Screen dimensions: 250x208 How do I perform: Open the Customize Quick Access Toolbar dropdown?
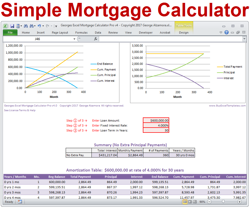pyautogui.click(x=56, y=26)
